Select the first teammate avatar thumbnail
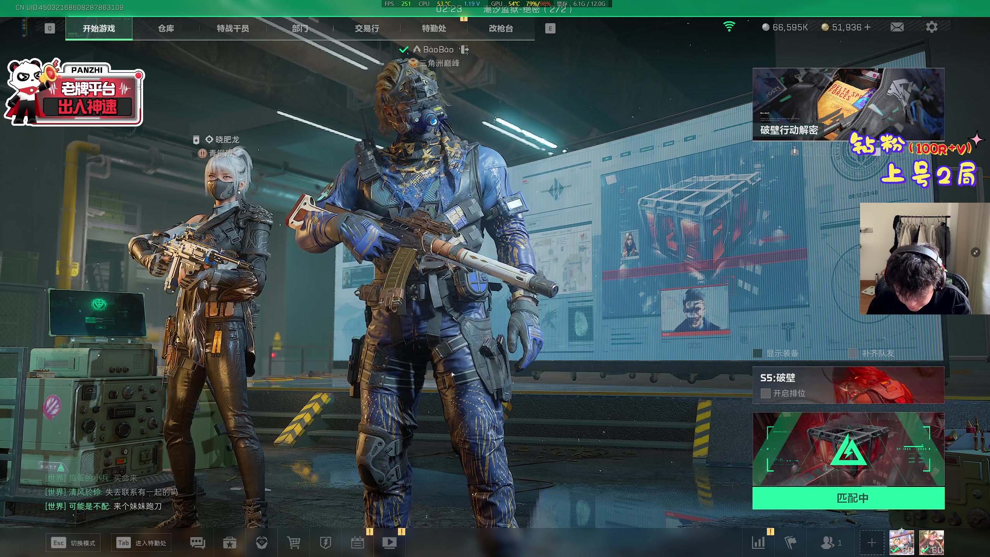The height and width of the screenshot is (557, 990). point(902,543)
